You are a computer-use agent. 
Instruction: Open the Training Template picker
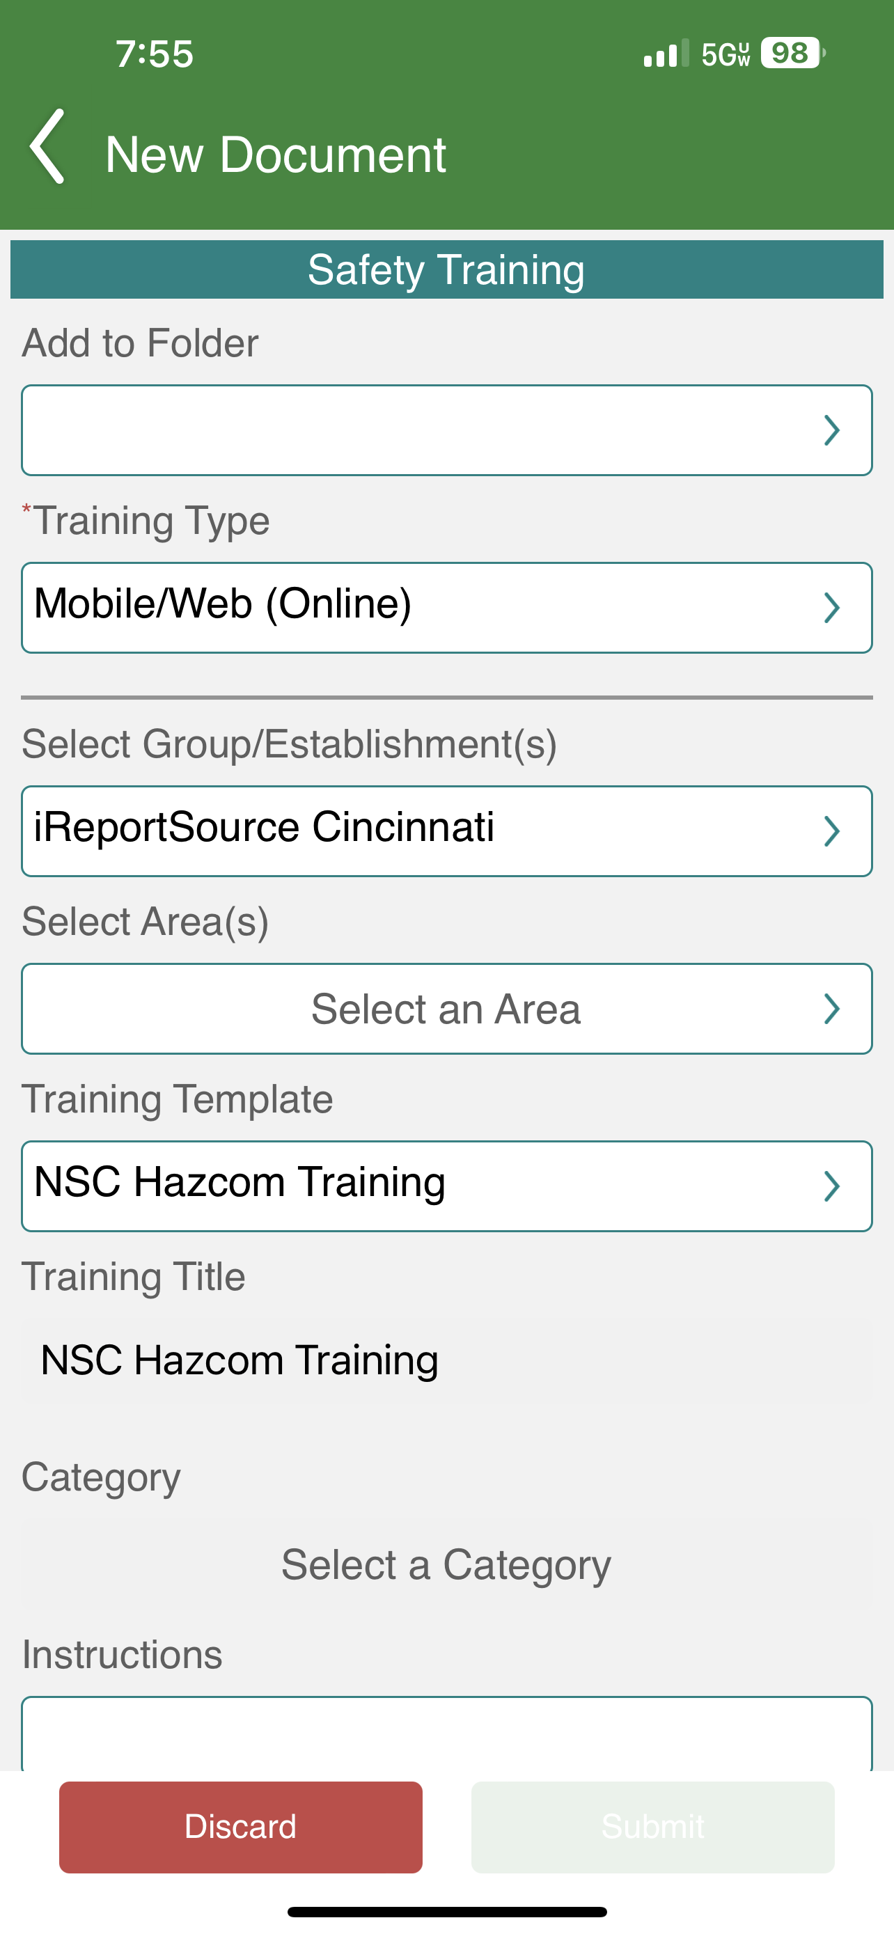tap(446, 1186)
